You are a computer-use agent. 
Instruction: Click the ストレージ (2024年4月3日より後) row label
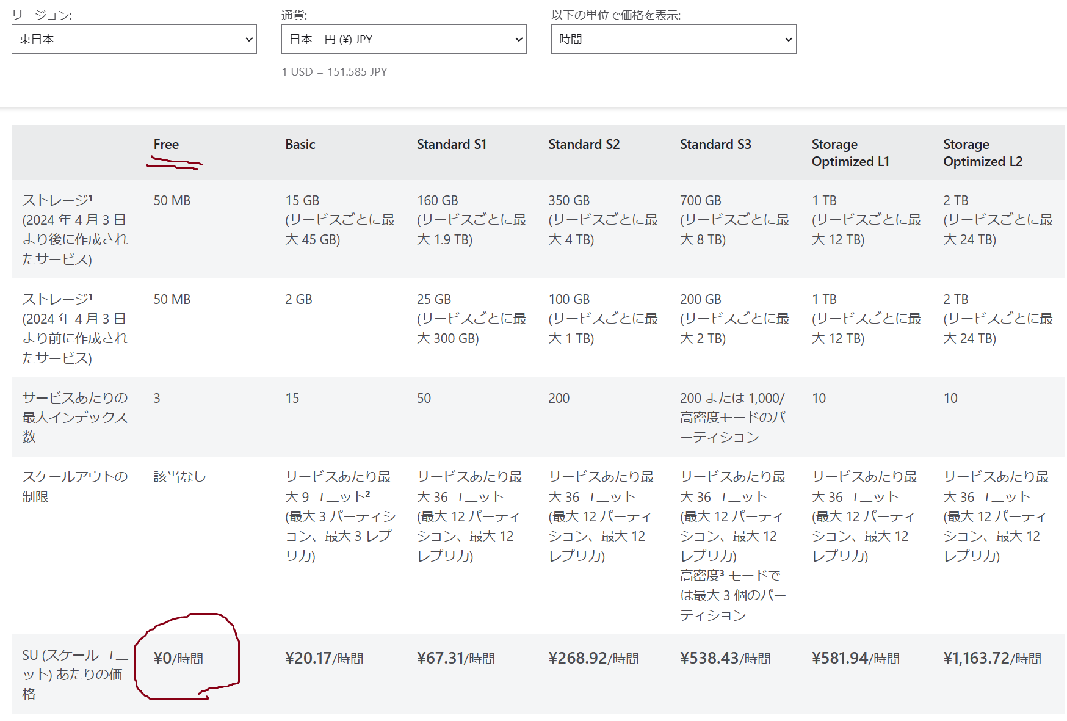[75, 230]
